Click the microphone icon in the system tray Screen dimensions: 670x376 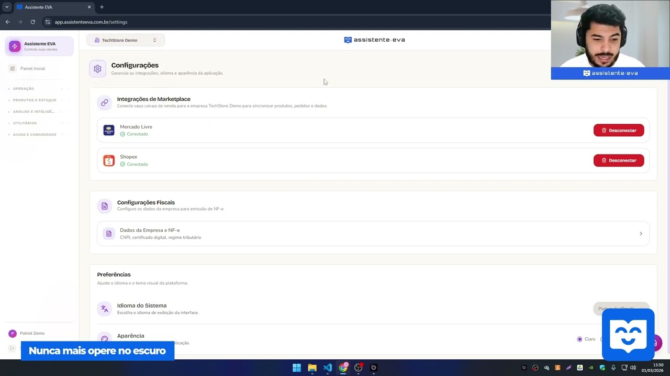click(613, 368)
